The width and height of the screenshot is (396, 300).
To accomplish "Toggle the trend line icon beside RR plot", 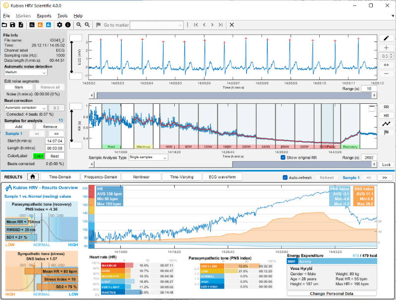I will [386, 124].
